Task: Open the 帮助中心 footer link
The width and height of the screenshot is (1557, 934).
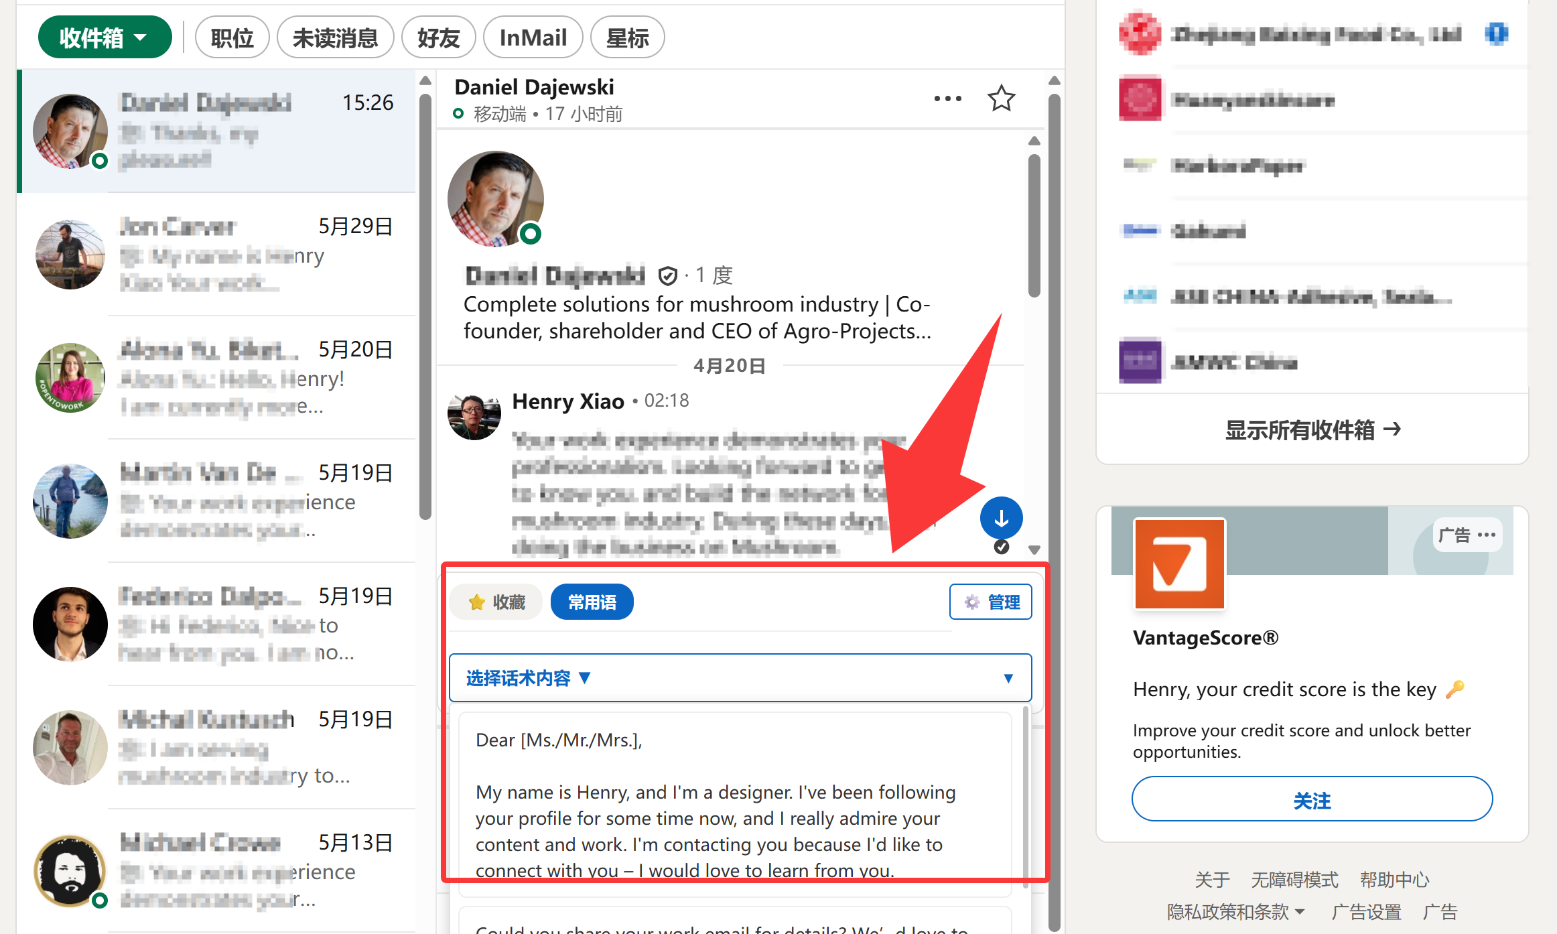Action: [x=1394, y=879]
